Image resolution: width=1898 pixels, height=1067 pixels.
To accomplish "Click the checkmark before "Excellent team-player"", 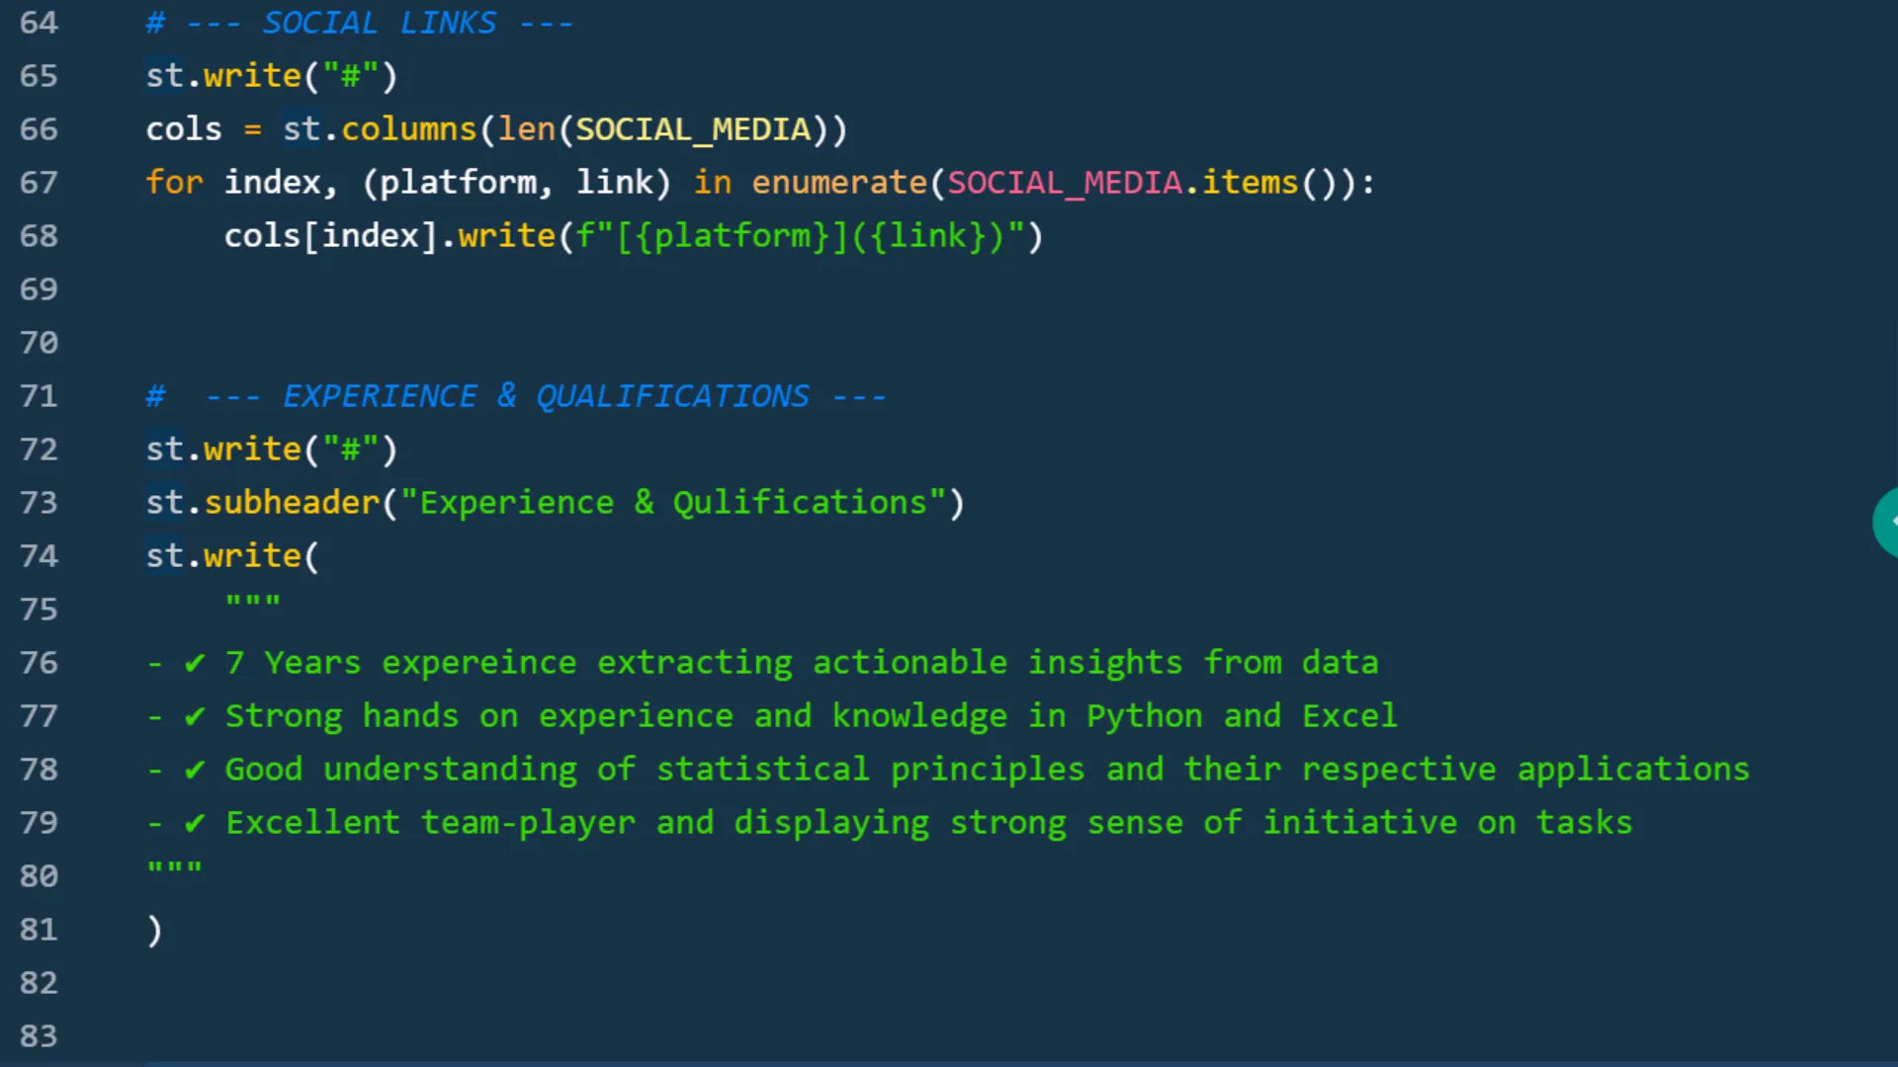I will (x=195, y=823).
